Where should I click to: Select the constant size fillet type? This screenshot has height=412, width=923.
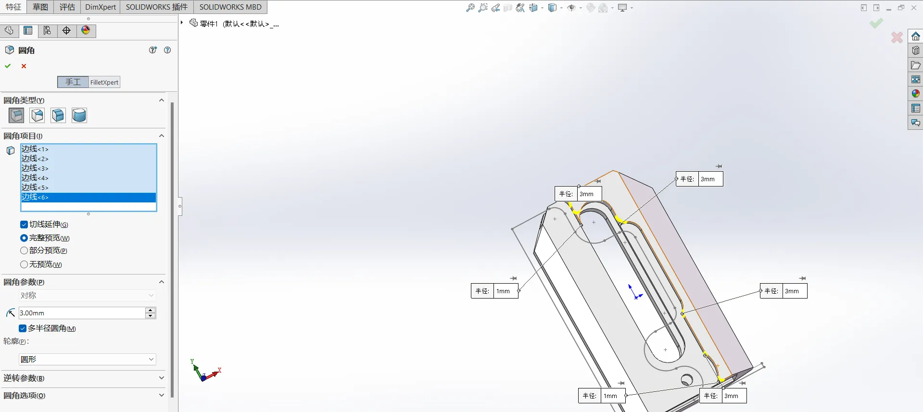[16, 115]
